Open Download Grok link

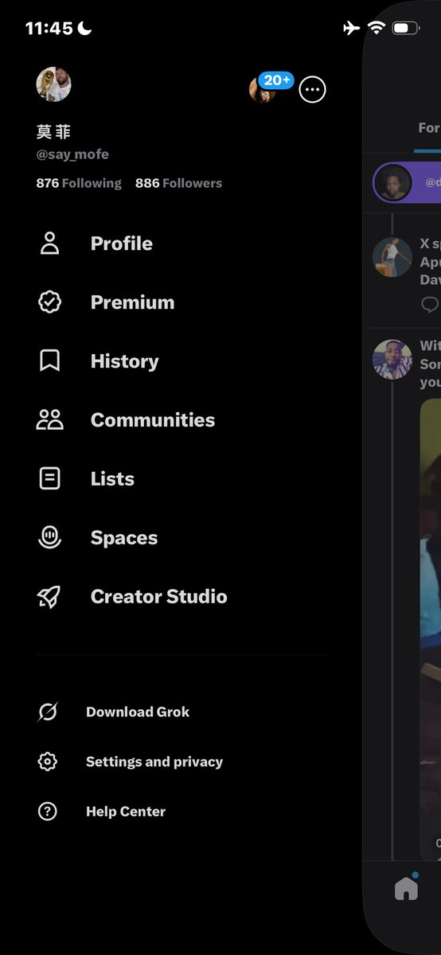(x=138, y=712)
